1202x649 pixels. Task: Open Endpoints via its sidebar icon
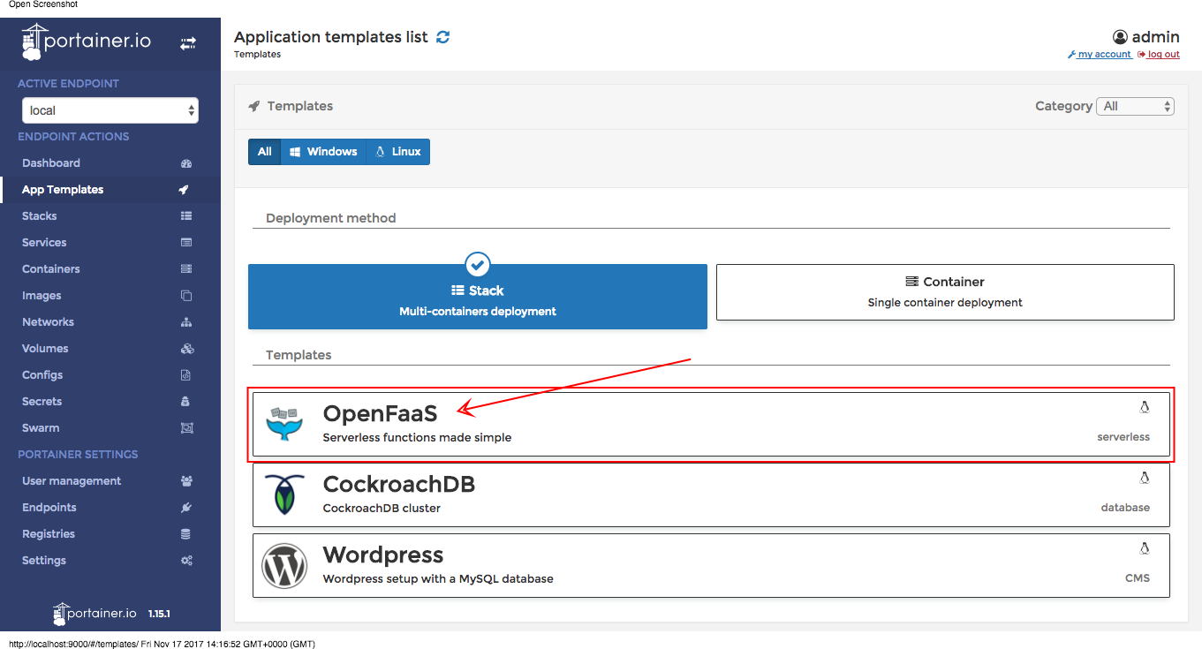point(187,507)
